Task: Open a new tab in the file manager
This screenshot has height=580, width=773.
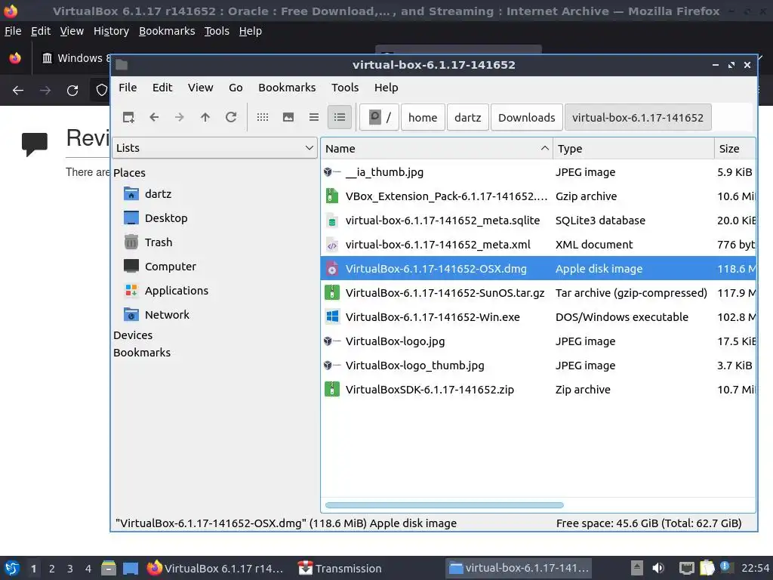Action: coord(128,117)
